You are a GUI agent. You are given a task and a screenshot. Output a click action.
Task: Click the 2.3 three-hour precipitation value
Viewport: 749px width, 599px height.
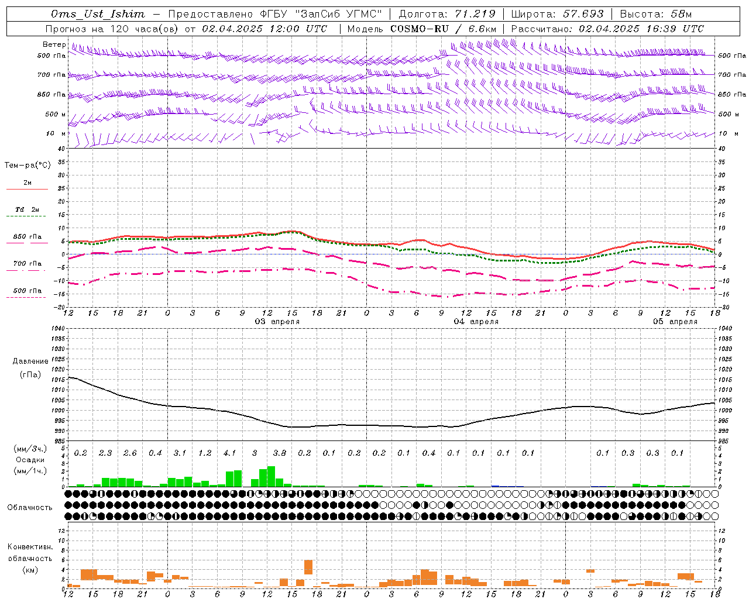(105, 453)
